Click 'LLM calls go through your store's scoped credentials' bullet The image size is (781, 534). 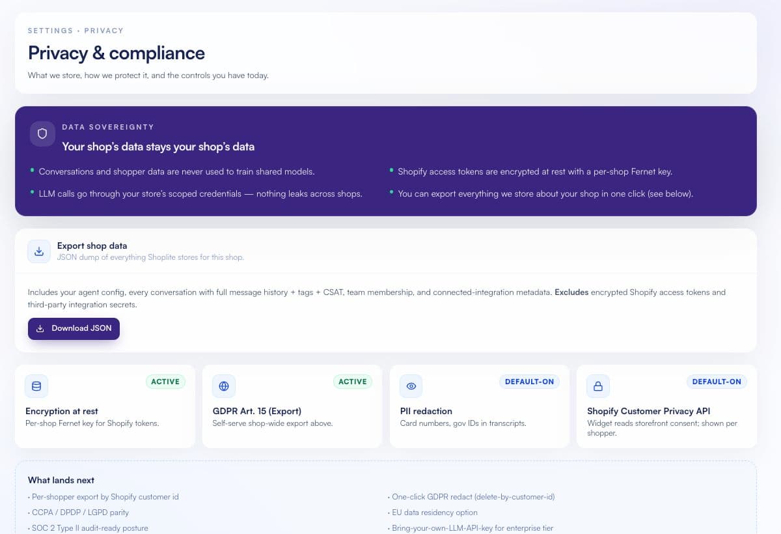(x=200, y=193)
